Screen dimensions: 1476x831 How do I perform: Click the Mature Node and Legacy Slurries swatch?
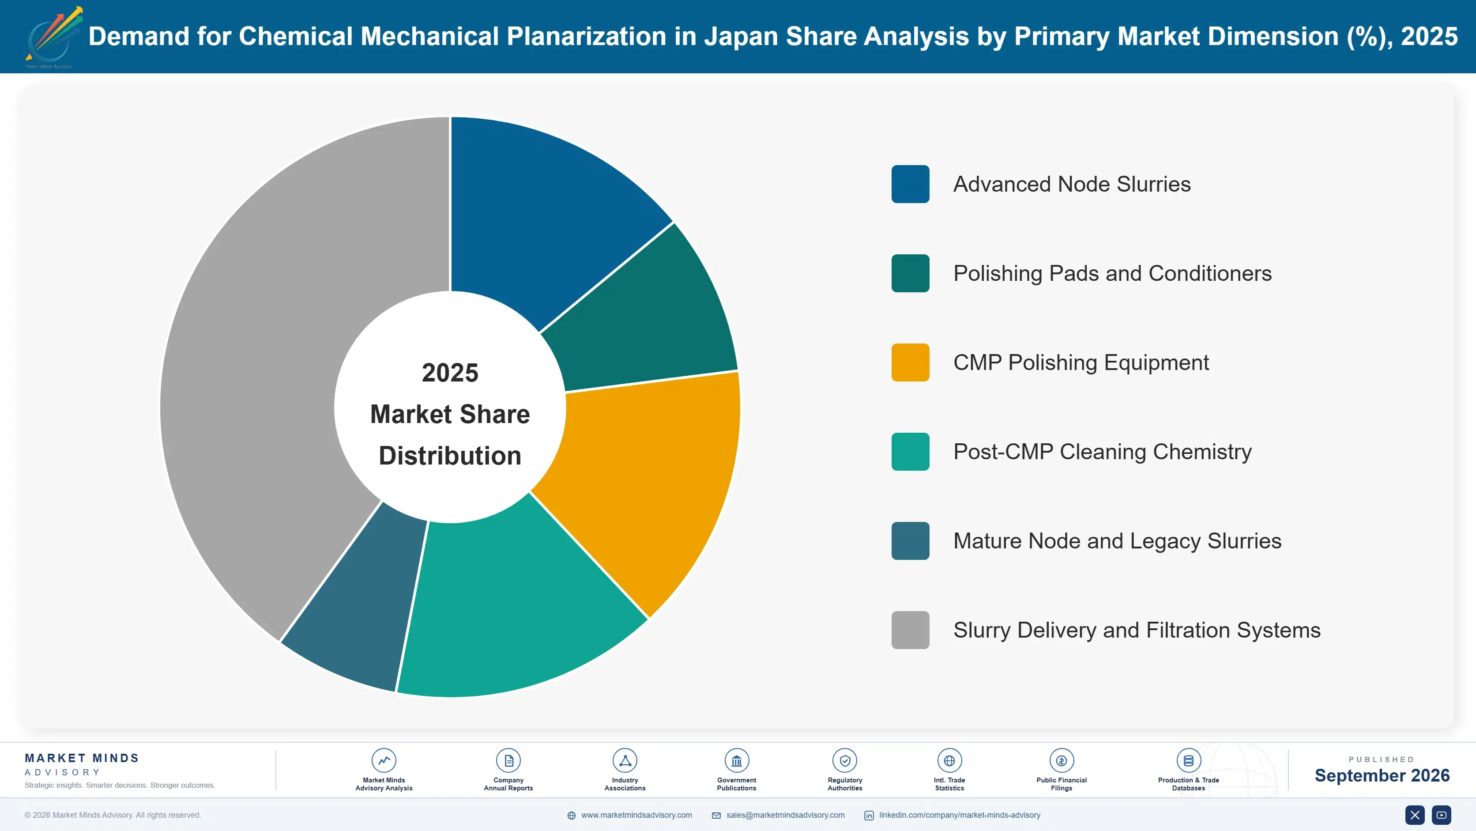pyautogui.click(x=910, y=540)
